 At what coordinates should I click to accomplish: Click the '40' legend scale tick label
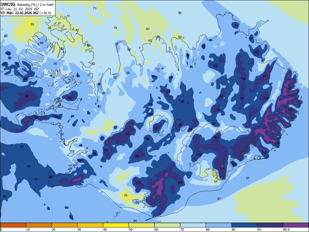105,230
